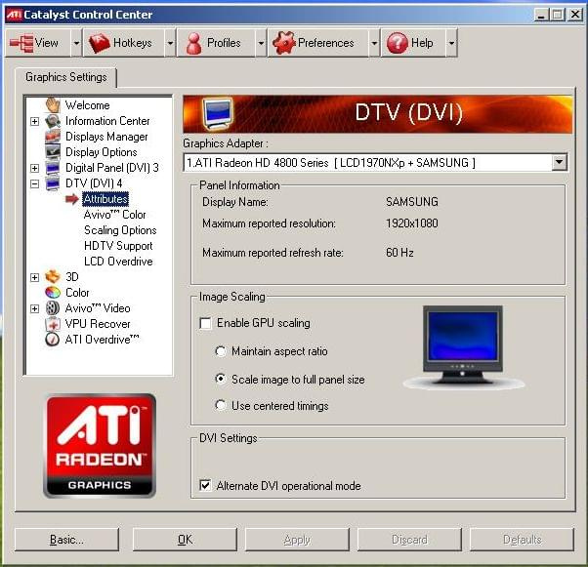Viewport: 588px width, 567px height.
Task: Open Avivo Color settings
Action: [114, 215]
